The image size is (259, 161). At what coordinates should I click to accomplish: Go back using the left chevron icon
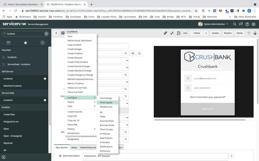tap(56, 33)
